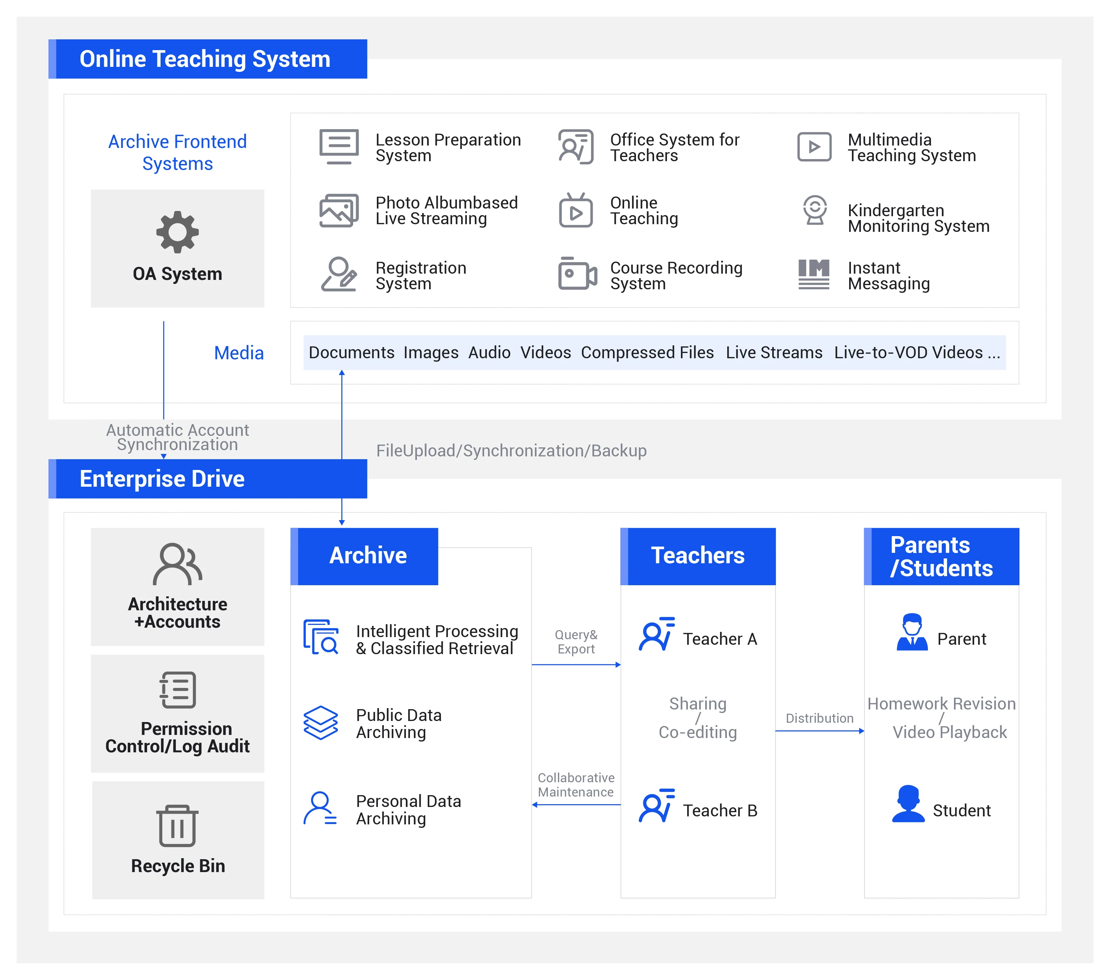Screen dimensions: 1110x980
Task: Click the Recycle Bin trash icon
Action: click(177, 826)
